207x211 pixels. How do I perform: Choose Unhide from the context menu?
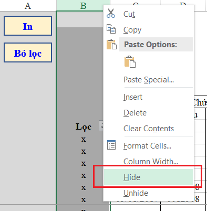tap(149, 193)
